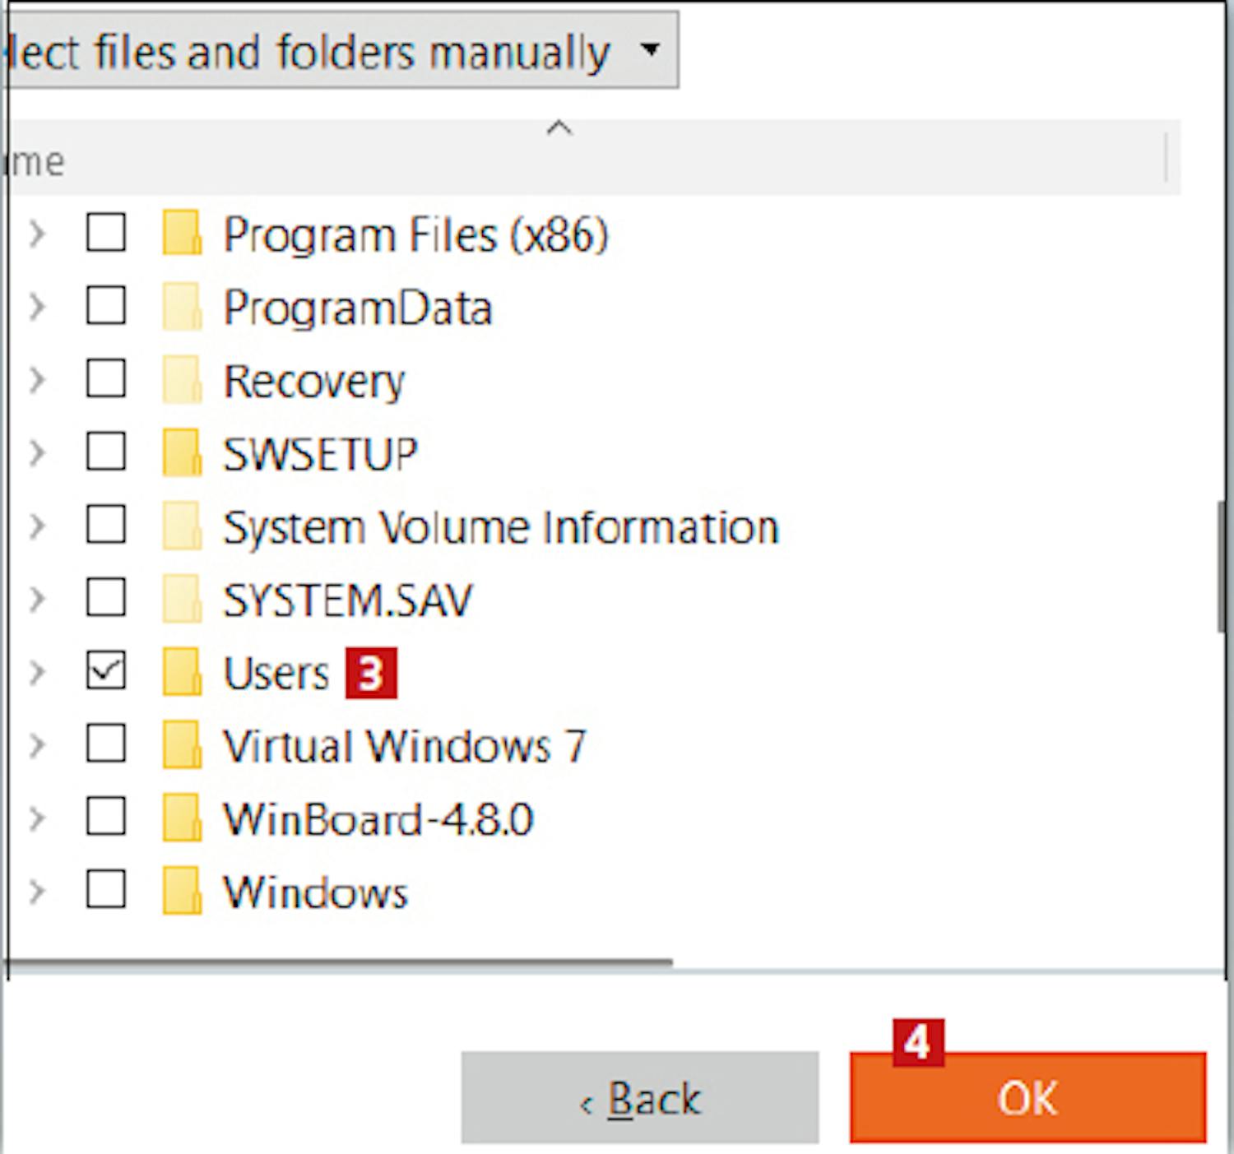Click the Recovery folder icon
1234x1154 pixels.
(x=182, y=380)
